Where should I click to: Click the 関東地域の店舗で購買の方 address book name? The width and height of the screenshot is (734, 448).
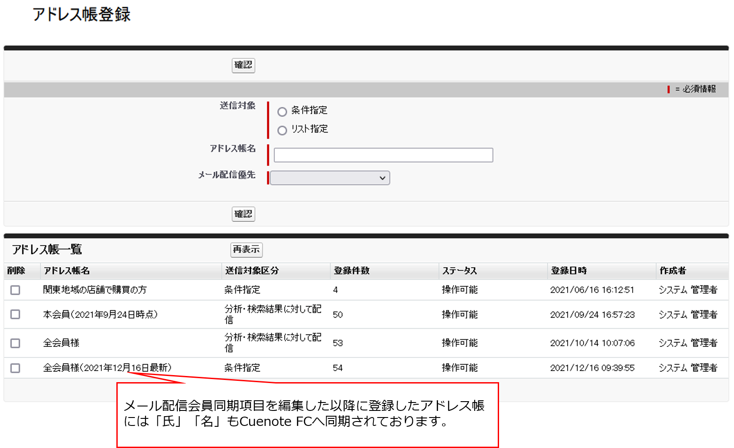(95, 290)
